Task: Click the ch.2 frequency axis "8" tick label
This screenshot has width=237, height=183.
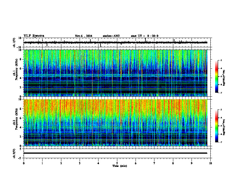Action: point(21,109)
